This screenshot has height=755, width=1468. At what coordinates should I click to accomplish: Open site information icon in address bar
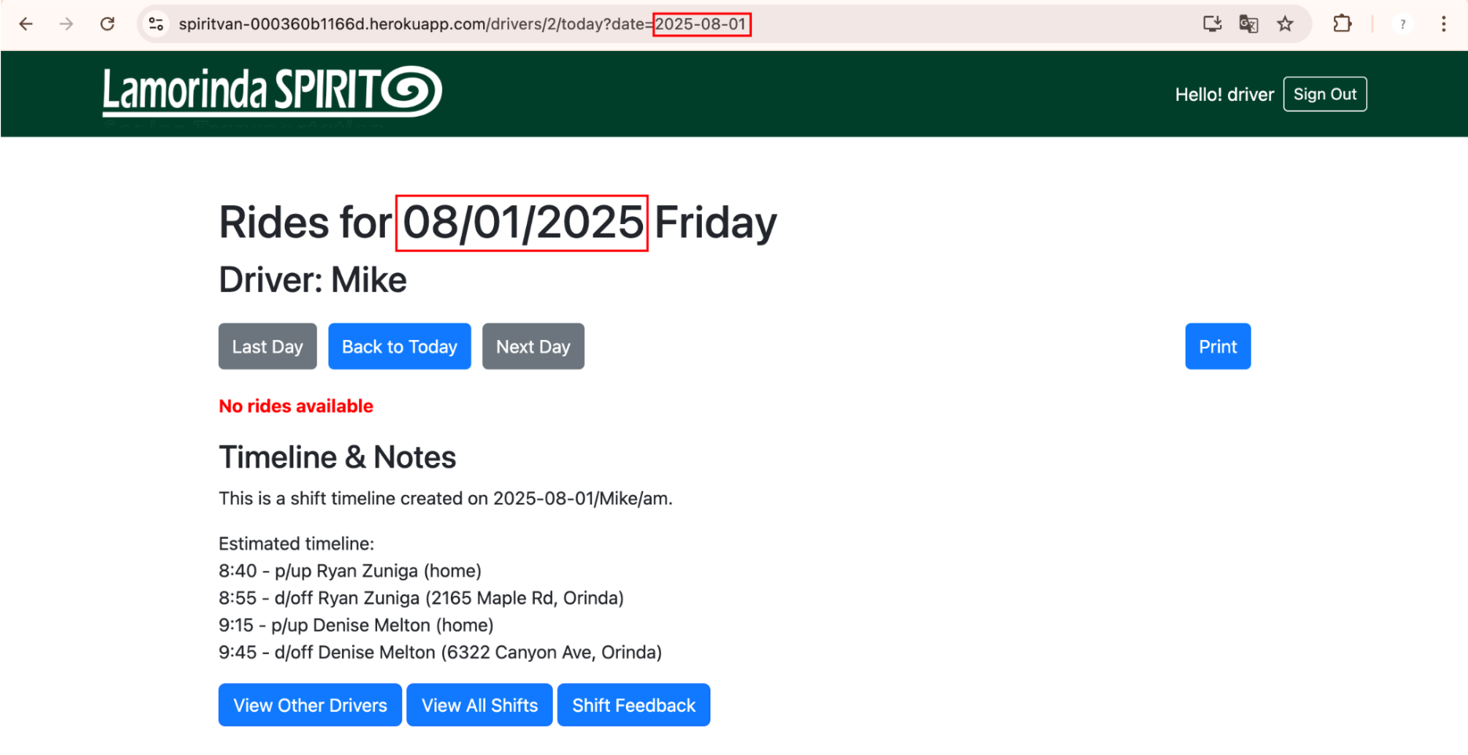tap(157, 24)
